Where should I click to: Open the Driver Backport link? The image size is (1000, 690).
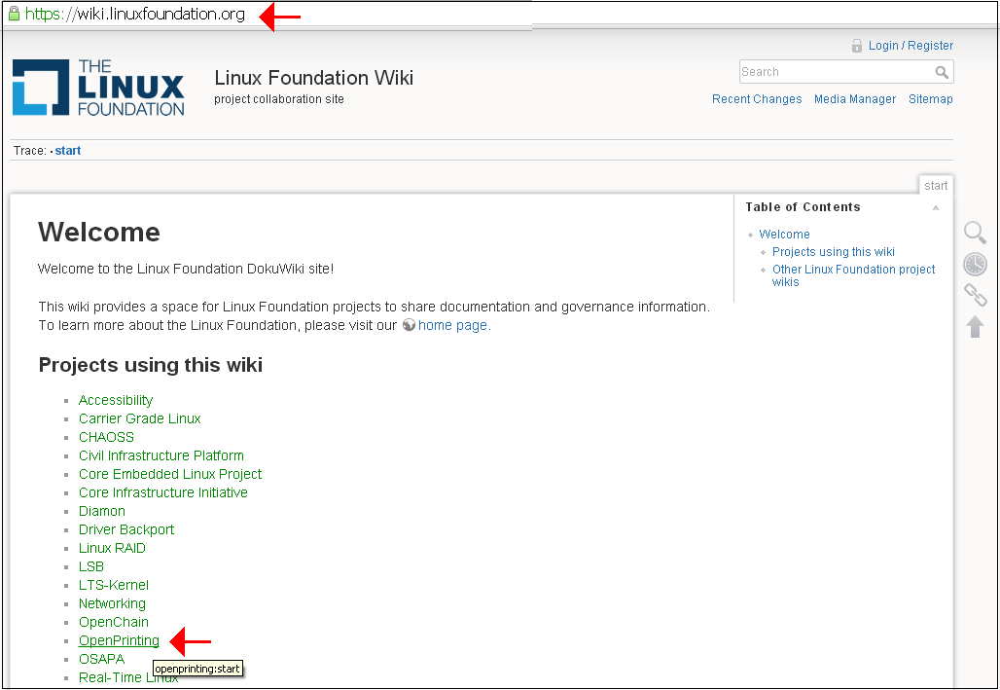pos(126,529)
